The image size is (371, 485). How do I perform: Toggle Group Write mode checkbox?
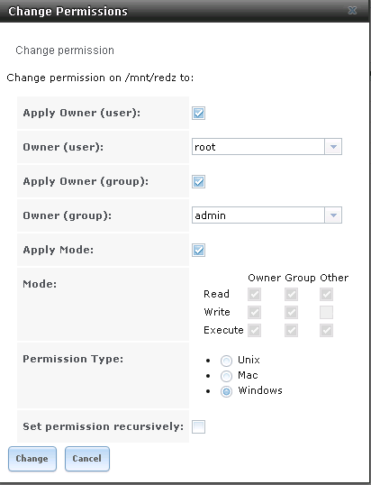pyautogui.click(x=291, y=312)
